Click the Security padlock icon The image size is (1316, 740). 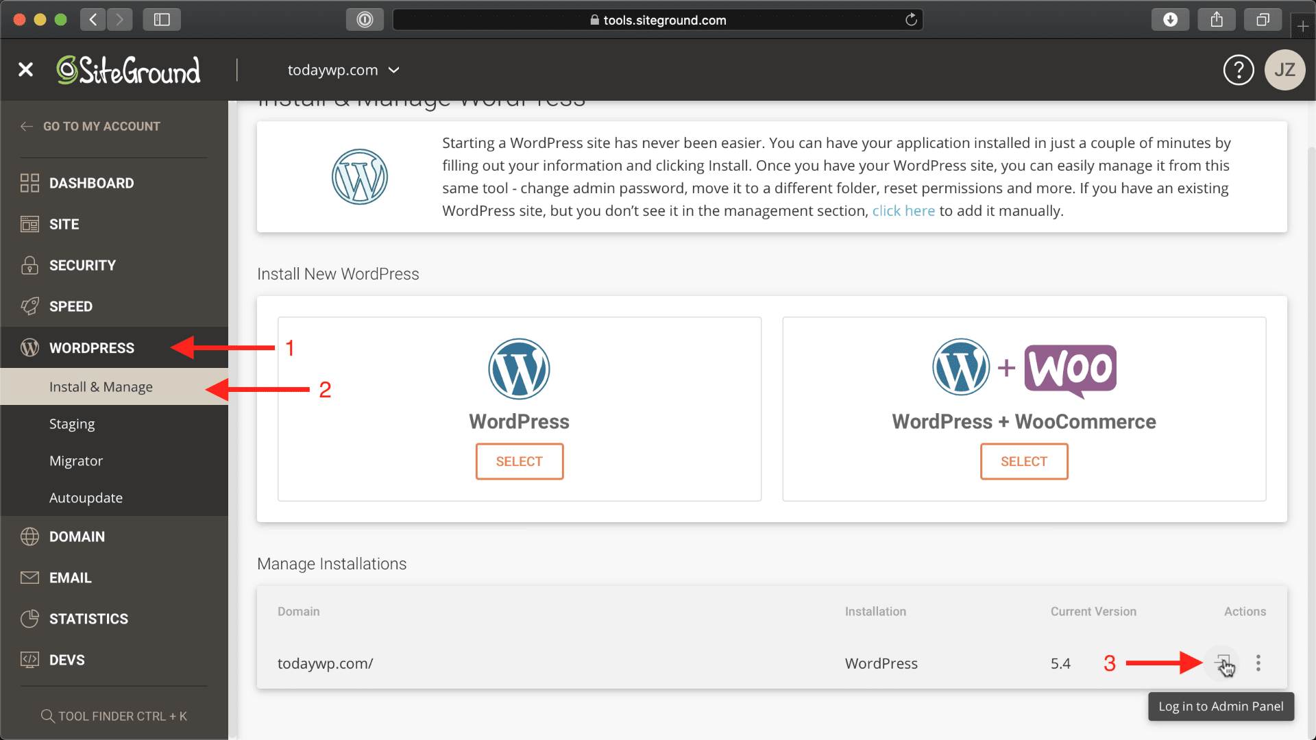(x=29, y=265)
